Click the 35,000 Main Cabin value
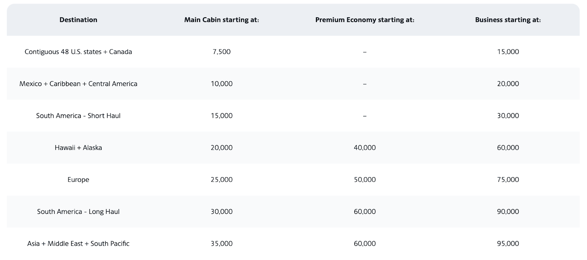 (222, 244)
